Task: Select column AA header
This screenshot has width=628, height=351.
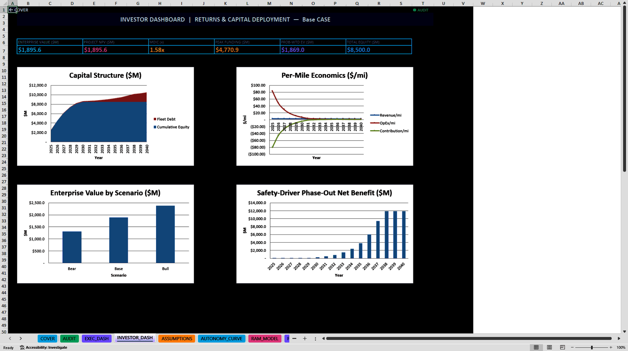Action: [561, 3]
